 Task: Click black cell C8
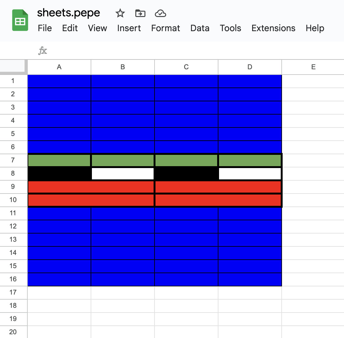186,173
